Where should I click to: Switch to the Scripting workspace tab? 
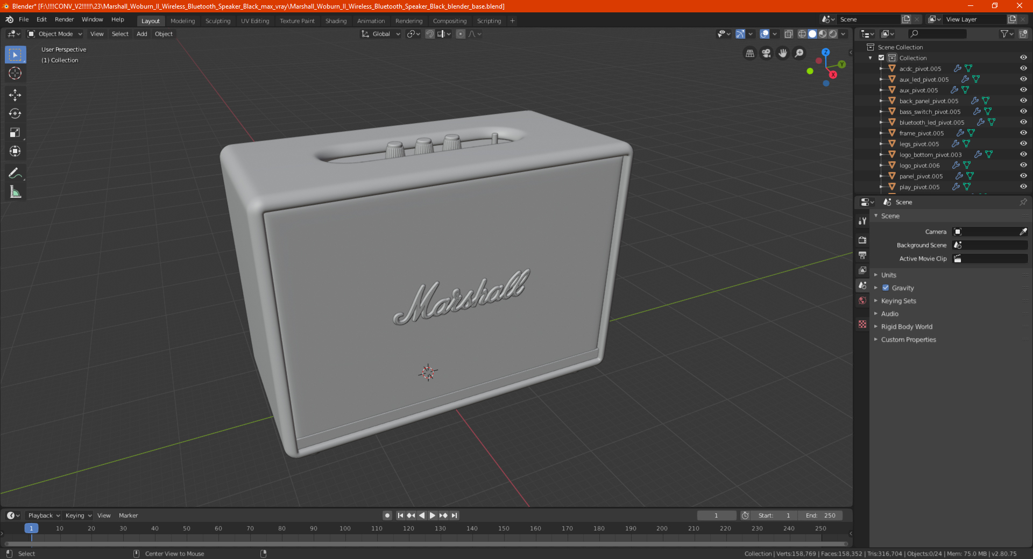click(x=489, y=21)
